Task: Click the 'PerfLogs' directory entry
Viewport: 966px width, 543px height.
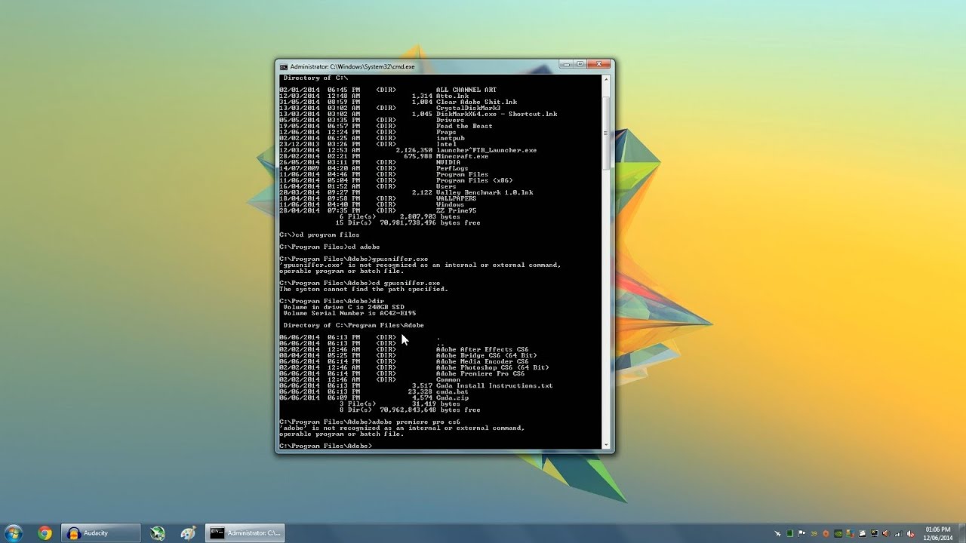Action: tap(452, 168)
